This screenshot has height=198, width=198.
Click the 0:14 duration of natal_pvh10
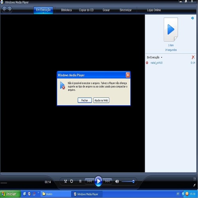click(193, 63)
